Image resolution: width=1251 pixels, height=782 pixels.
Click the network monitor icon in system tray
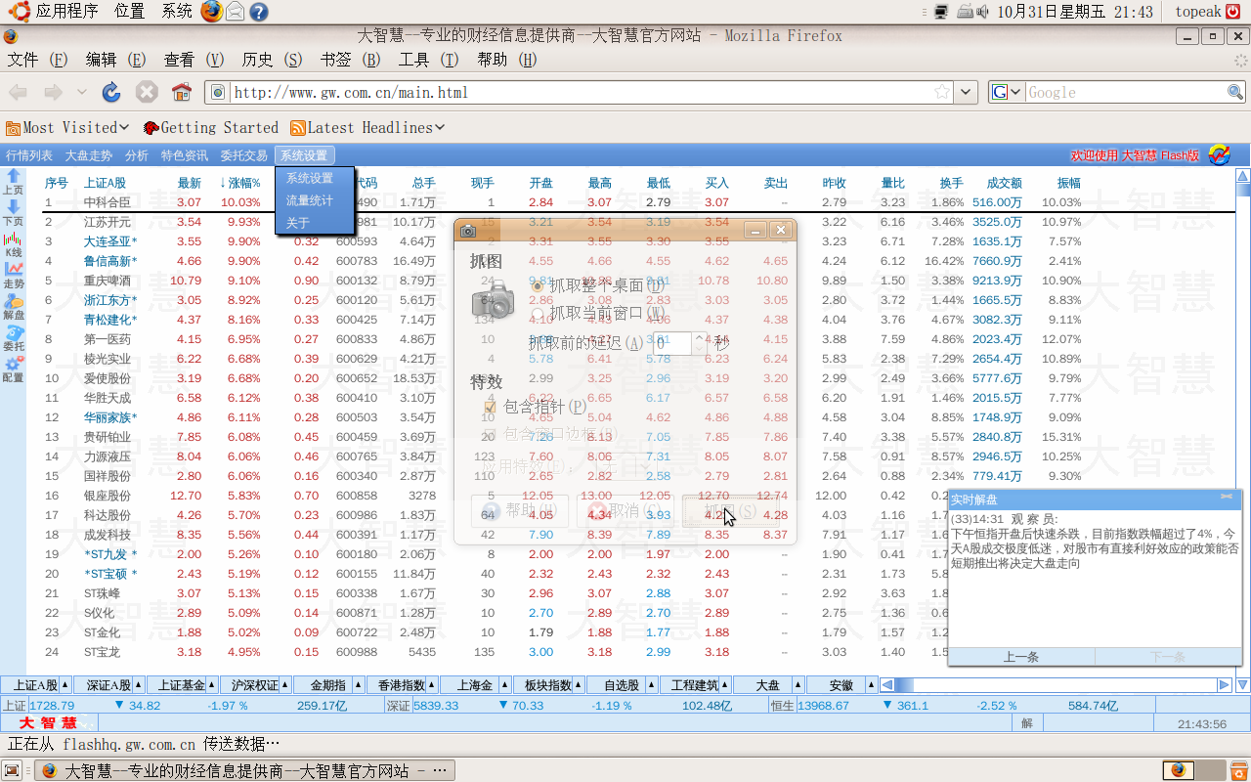click(x=941, y=12)
